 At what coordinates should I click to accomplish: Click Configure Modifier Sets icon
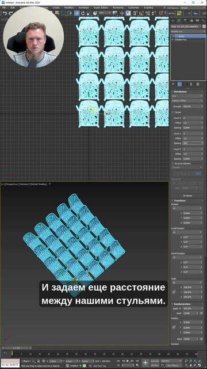198,84
